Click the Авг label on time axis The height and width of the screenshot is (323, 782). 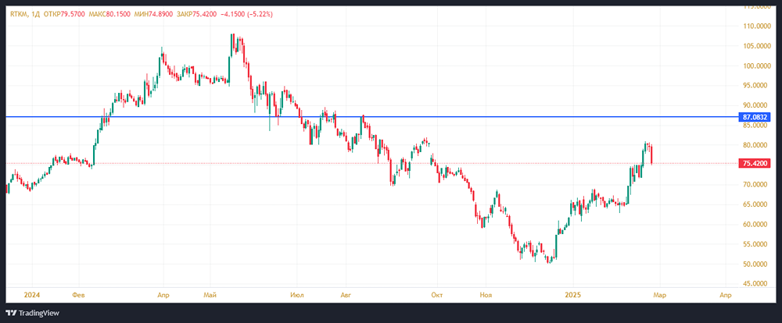pos(347,296)
